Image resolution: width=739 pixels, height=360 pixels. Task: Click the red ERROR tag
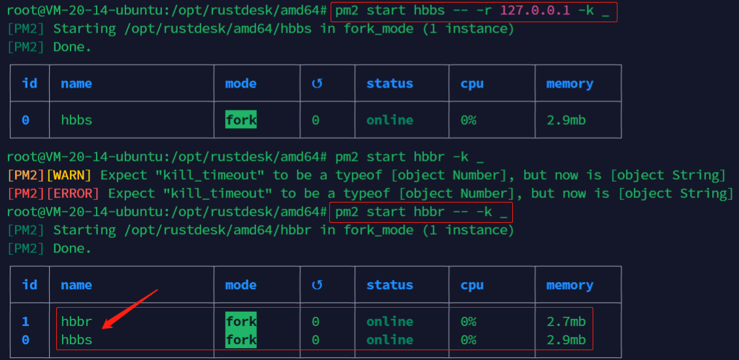pyautogui.click(x=73, y=193)
